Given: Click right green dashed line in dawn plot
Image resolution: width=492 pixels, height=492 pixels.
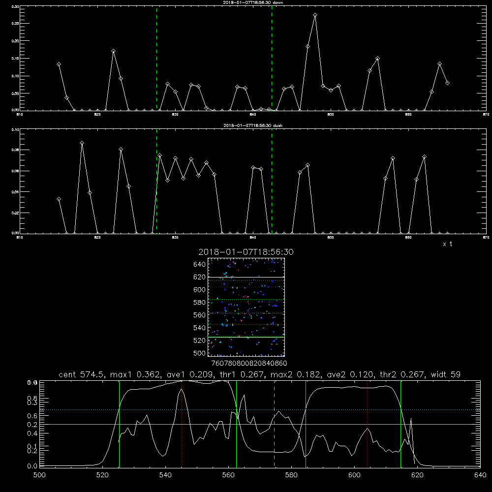Looking at the screenshot, I should [x=272, y=58].
